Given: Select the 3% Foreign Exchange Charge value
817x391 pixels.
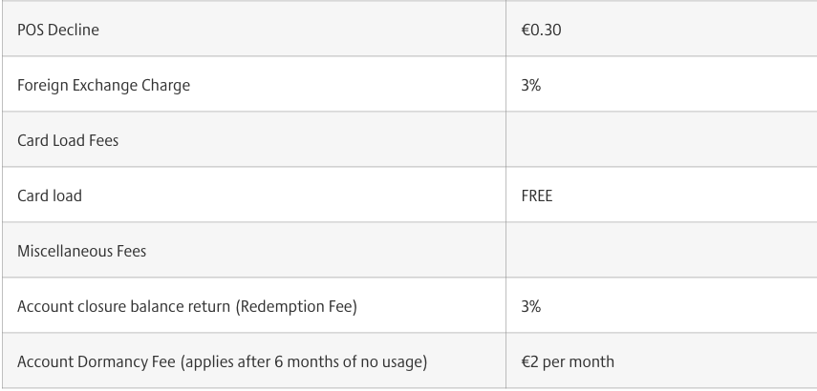Looking at the screenshot, I should (530, 85).
